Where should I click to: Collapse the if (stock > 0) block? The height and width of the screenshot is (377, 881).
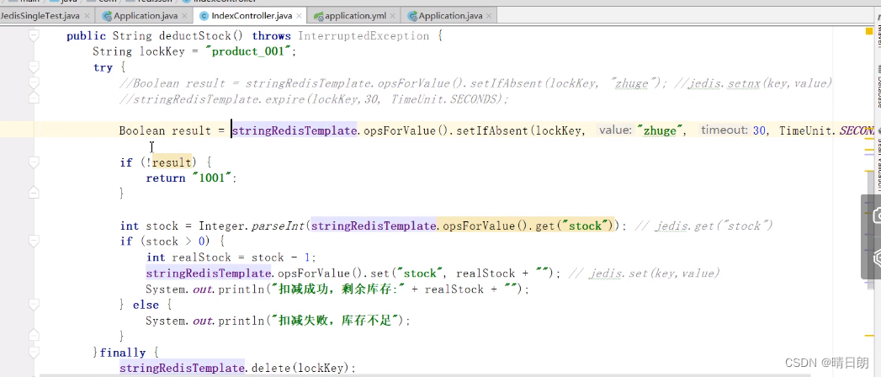[x=33, y=242]
